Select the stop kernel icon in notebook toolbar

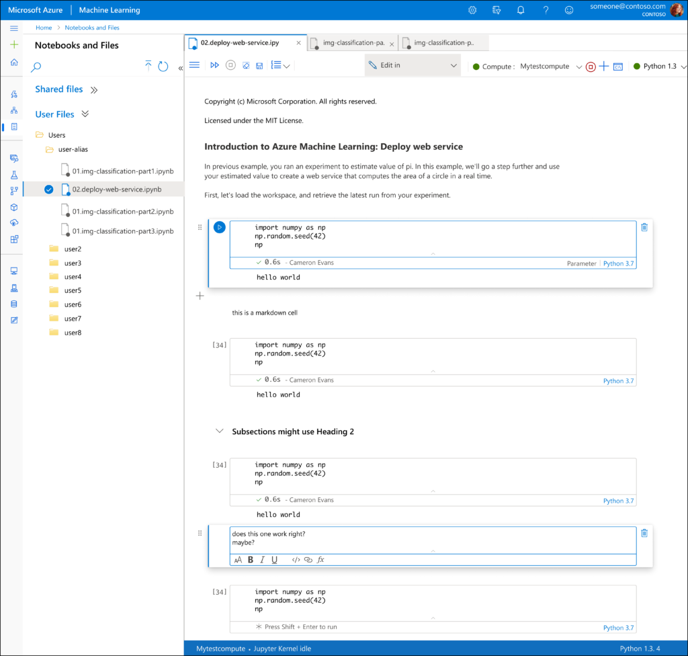point(230,66)
